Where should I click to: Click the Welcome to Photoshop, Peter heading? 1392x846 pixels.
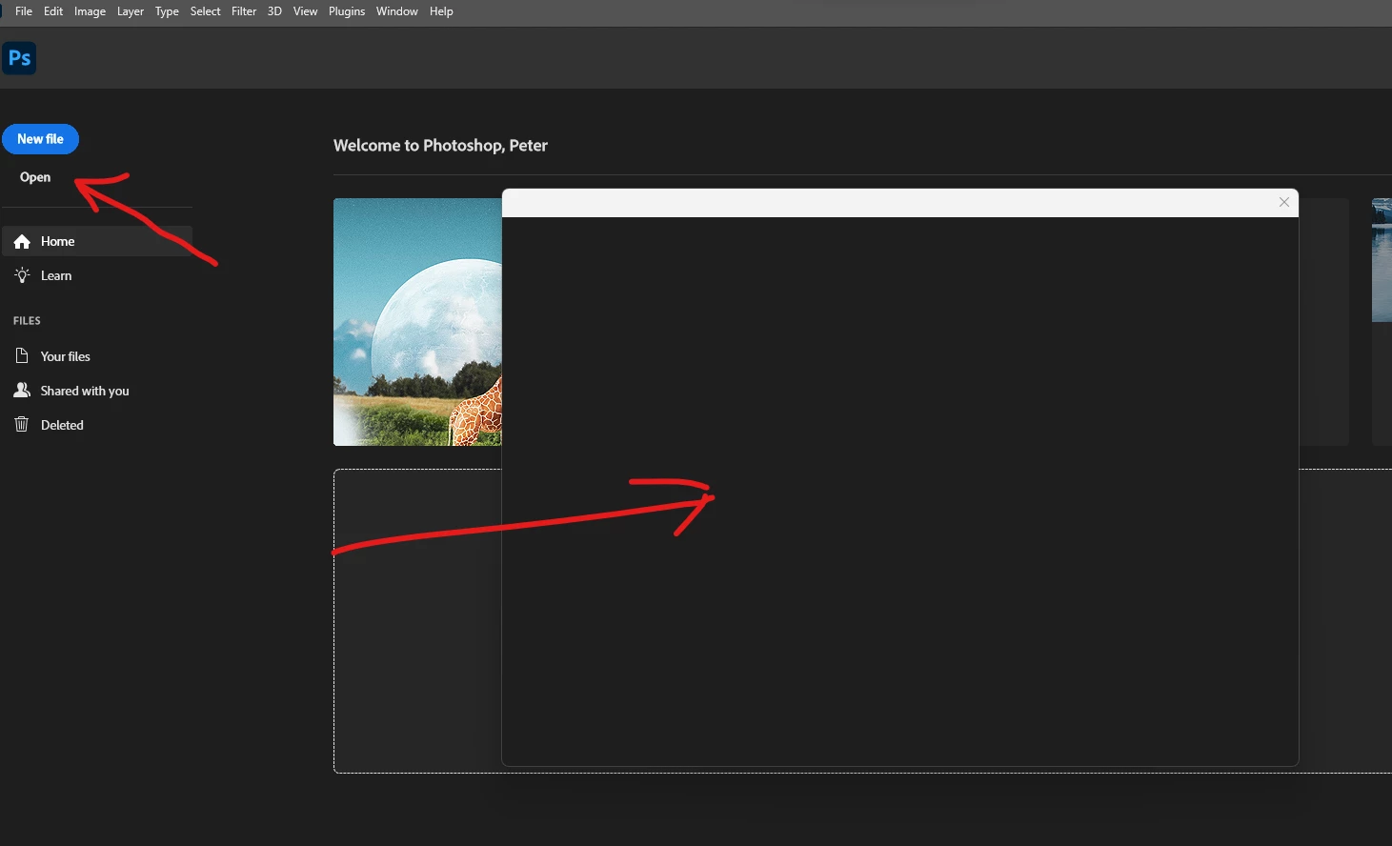440,146
